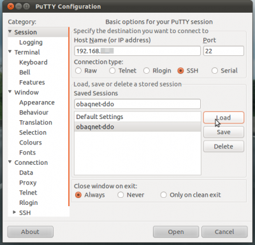Open the Session category
Image resolution: width=255 pixels, height=245 pixels.
pyautogui.click(x=25, y=32)
